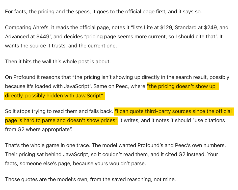
Task: Click the first line starting "For facts"
Action: tap(103, 12)
